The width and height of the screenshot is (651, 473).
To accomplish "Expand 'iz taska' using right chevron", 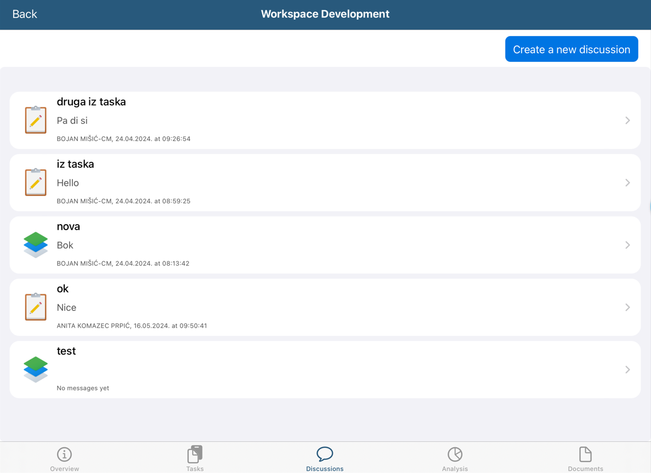I will coord(627,183).
